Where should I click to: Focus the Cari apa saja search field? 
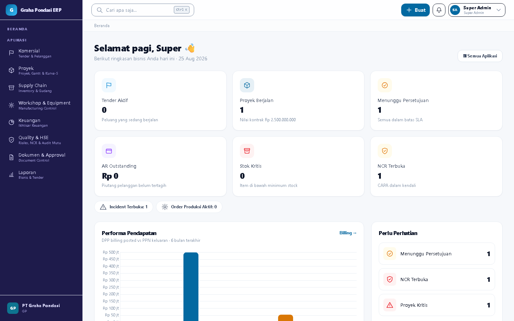143,10
